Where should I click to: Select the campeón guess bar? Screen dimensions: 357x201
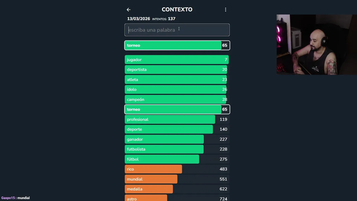click(177, 99)
